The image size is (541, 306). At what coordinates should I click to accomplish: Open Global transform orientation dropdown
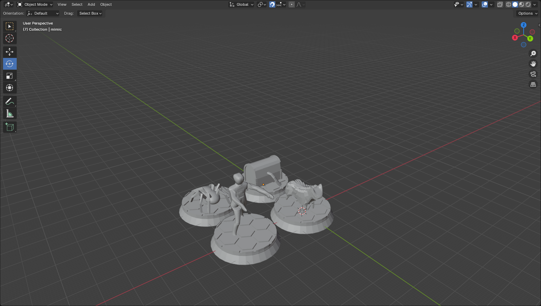(242, 4)
